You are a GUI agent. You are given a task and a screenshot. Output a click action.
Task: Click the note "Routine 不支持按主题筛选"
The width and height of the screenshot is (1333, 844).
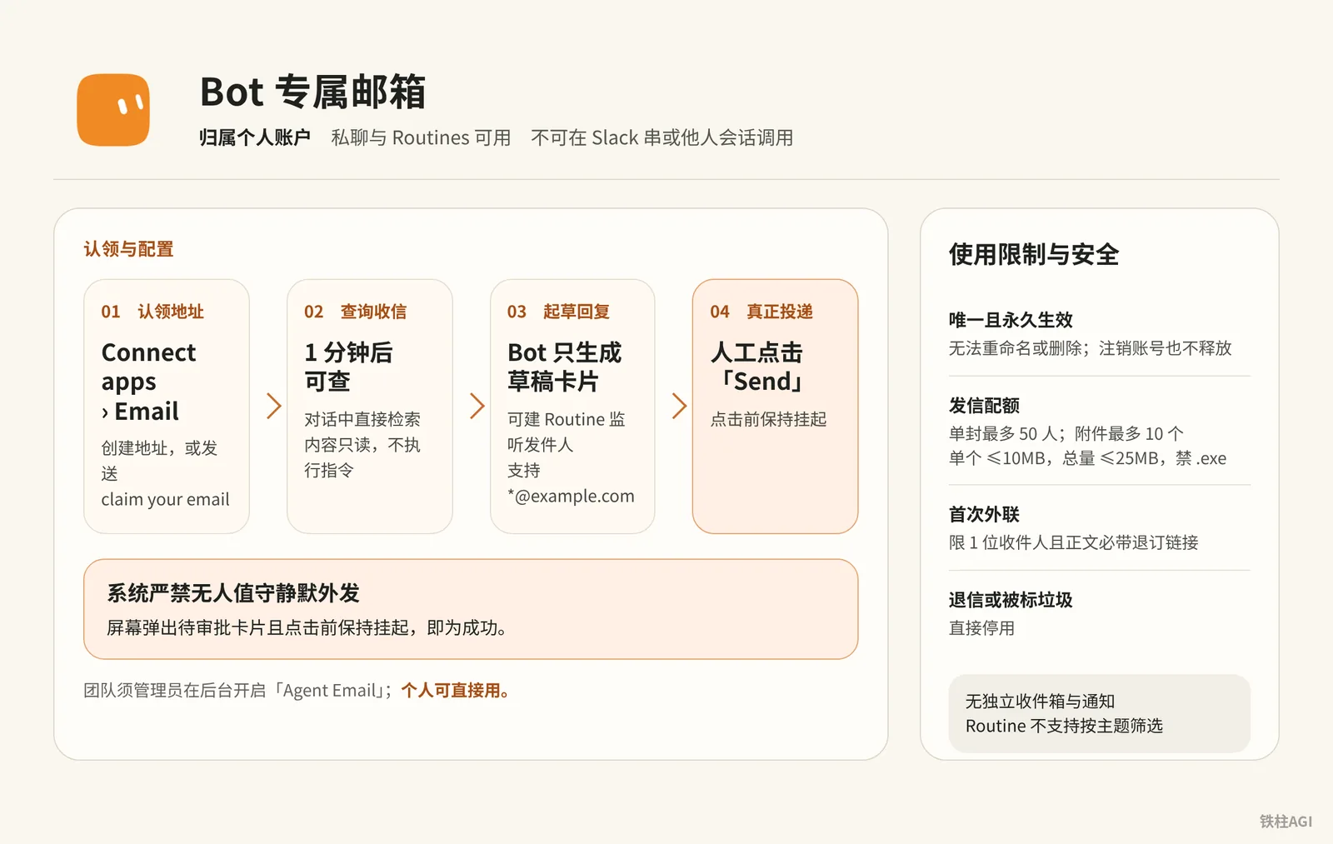pyautogui.click(x=1064, y=726)
